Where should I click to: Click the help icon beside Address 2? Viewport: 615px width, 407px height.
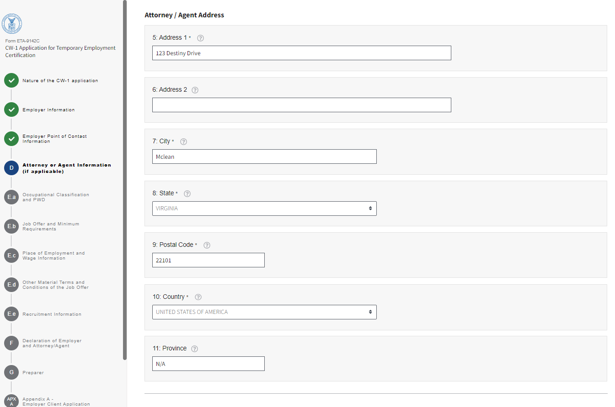195,90
